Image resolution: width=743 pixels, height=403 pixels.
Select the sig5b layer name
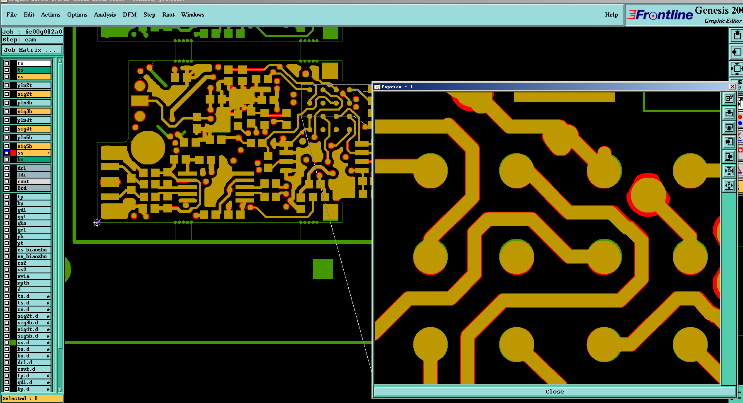pyautogui.click(x=34, y=146)
